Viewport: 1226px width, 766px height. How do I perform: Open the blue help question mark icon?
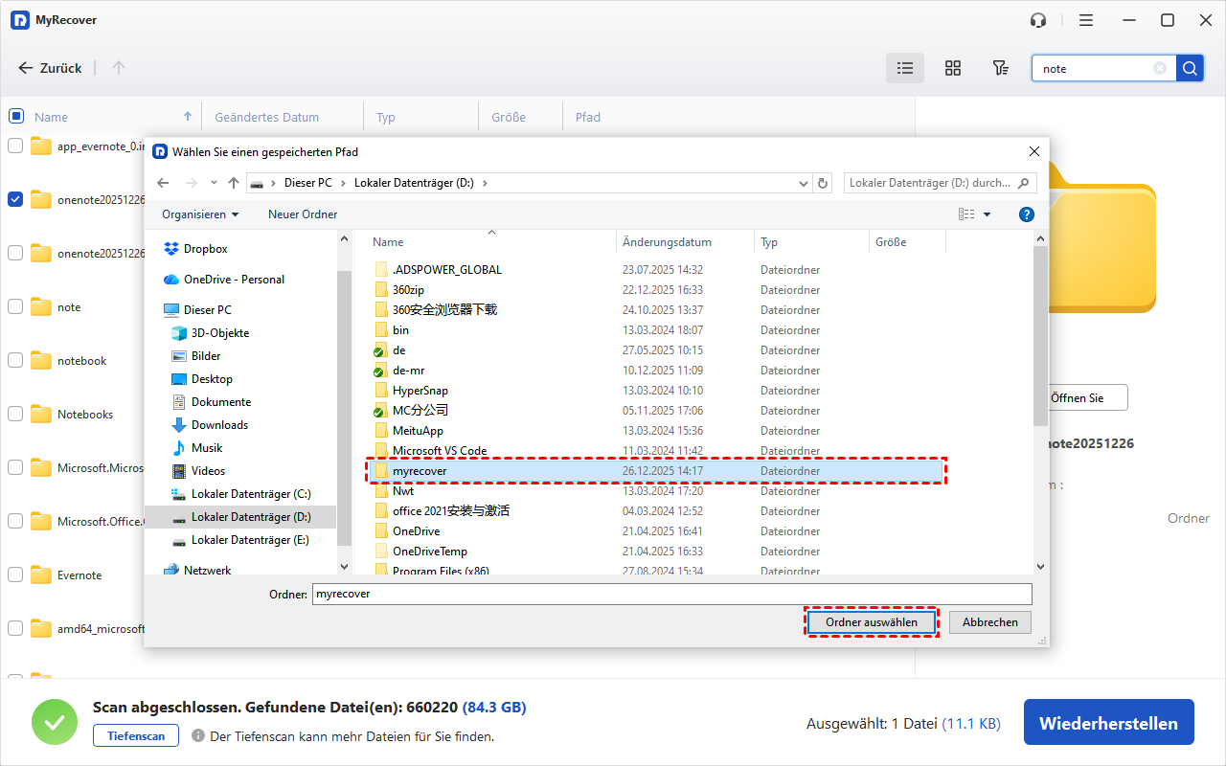click(x=1027, y=214)
